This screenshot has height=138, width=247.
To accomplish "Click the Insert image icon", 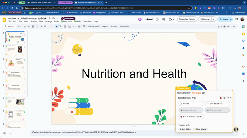I will point(65,26).
